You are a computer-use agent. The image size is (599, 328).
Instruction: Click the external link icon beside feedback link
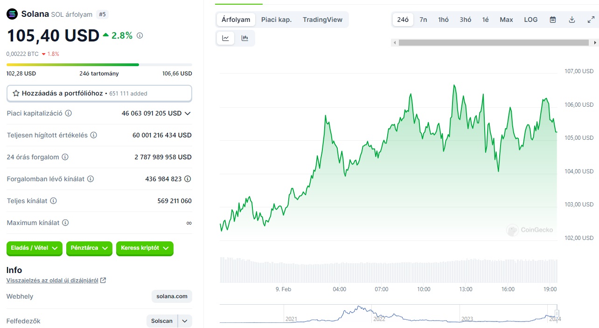point(103,280)
